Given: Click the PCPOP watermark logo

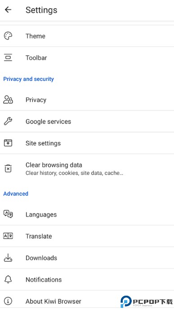Looking at the screenshot, I should [147, 302].
